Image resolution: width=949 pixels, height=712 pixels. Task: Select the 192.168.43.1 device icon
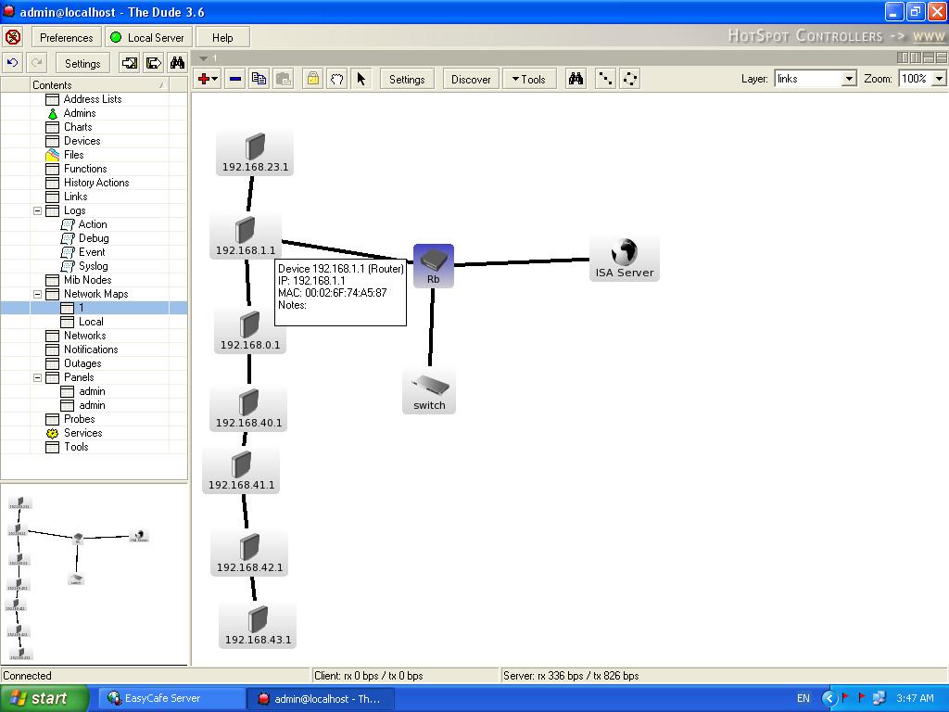click(x=258, y=626)
